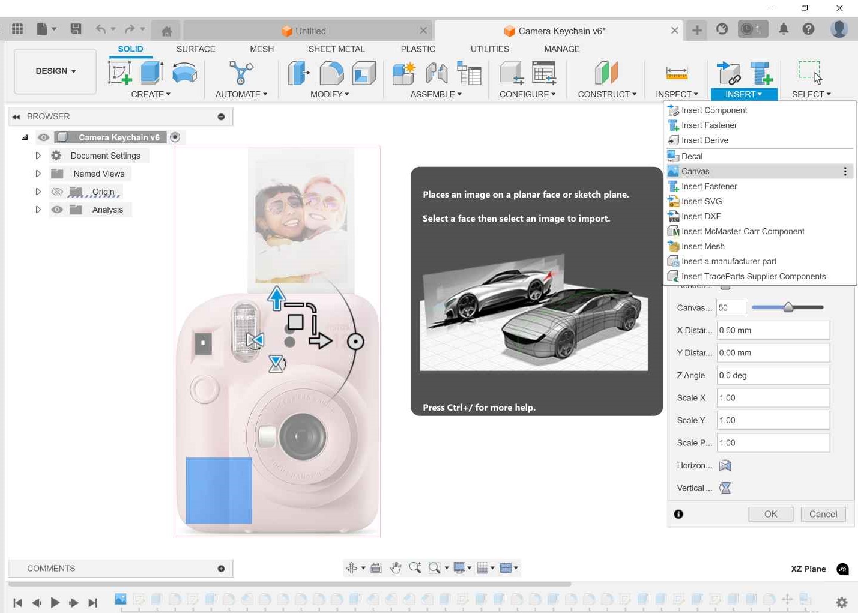Adjust the Canvas opacity slider
The height and width of the screenshot is (613, 858).
coord(788,307)
